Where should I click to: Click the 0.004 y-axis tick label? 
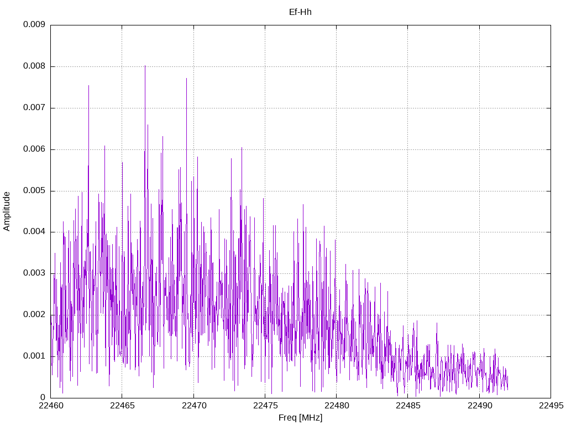tap(34, 232)
